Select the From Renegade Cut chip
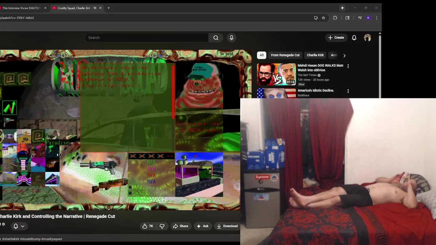Viewport: 436px width, 245px height. (x=285, y=55)
